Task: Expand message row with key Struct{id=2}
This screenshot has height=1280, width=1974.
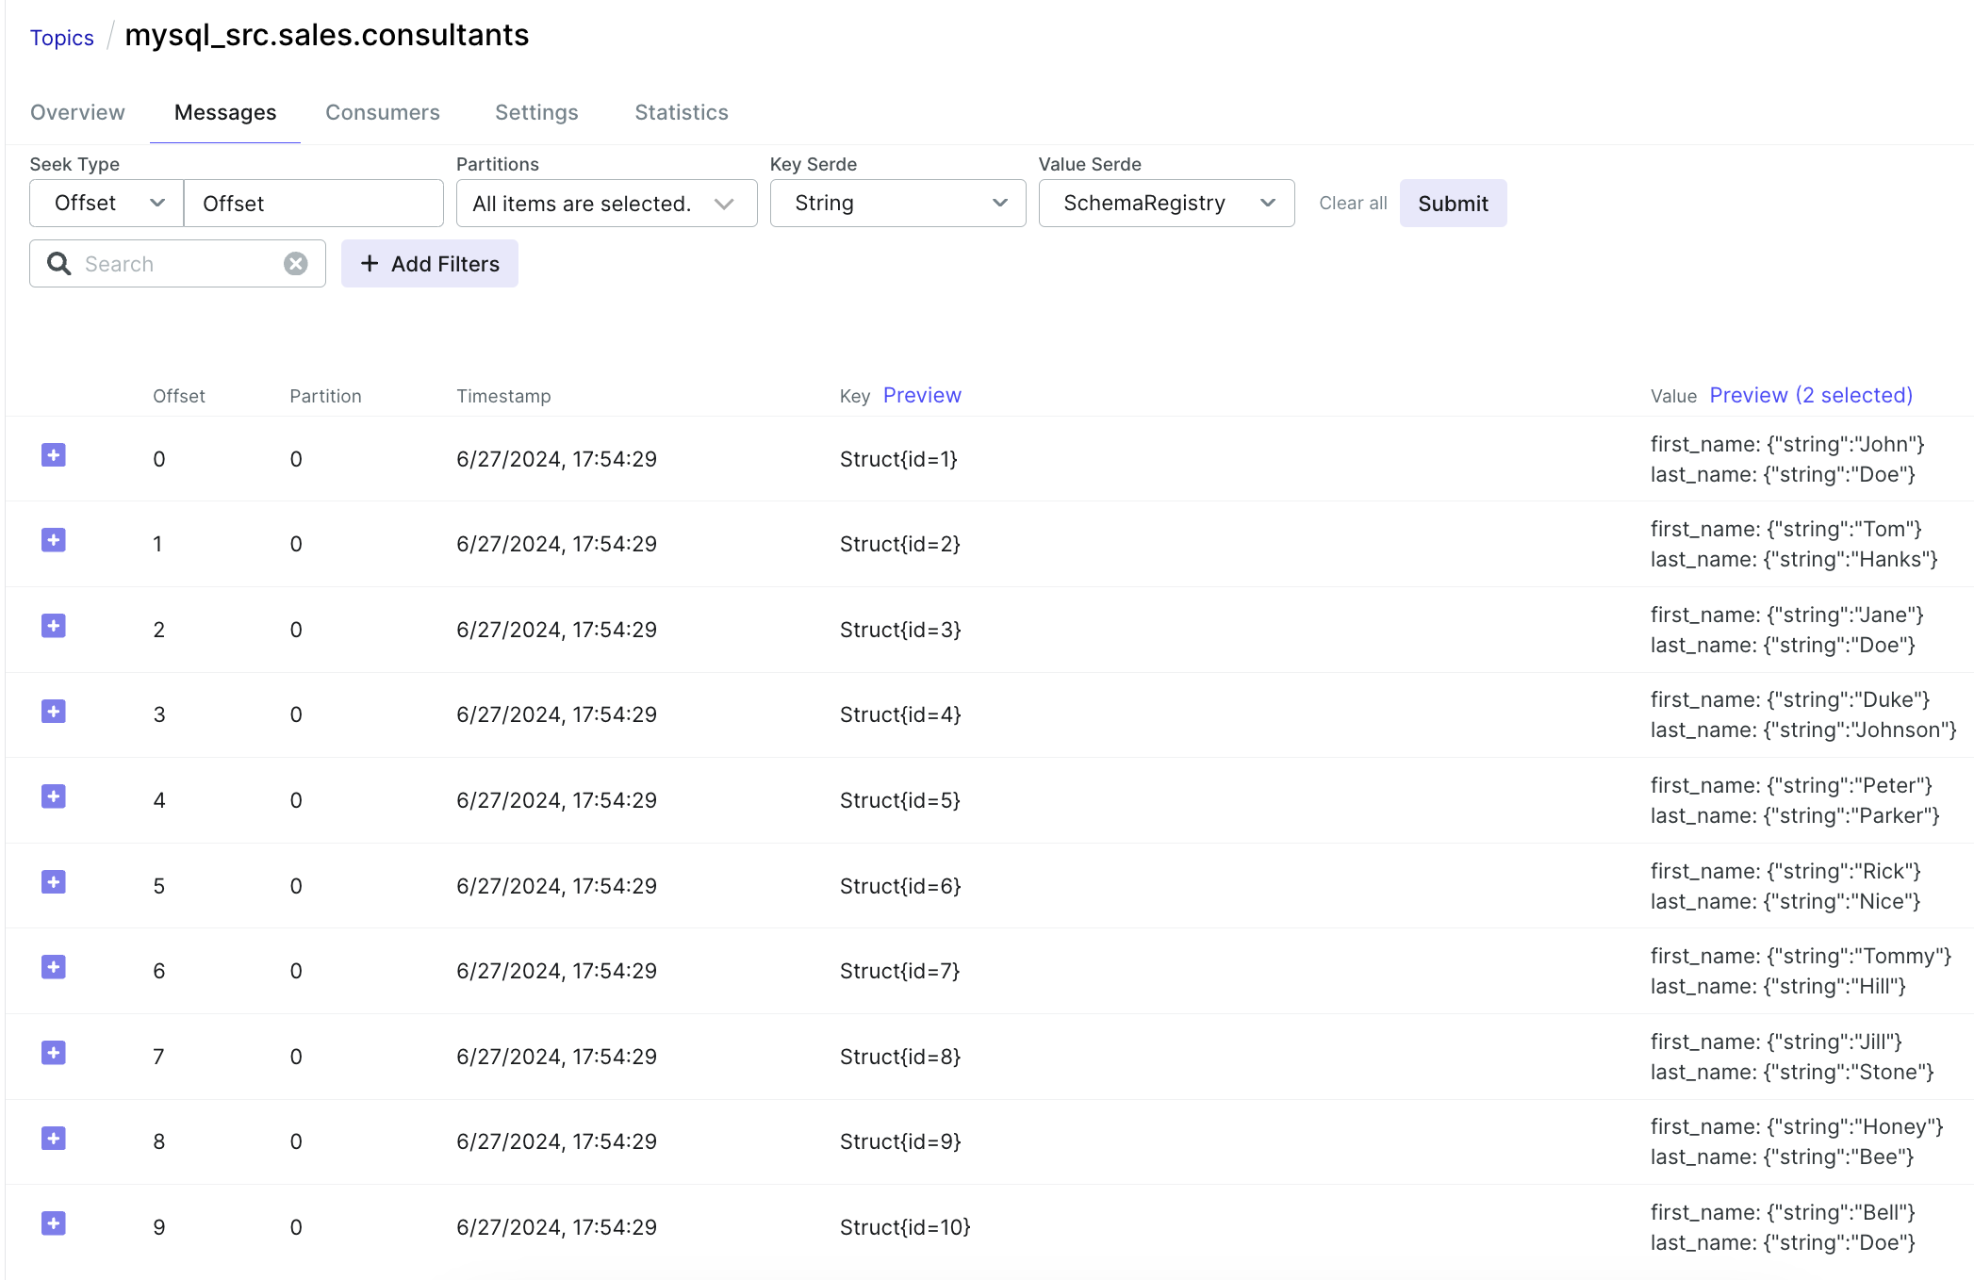Action: coord(54,540)
